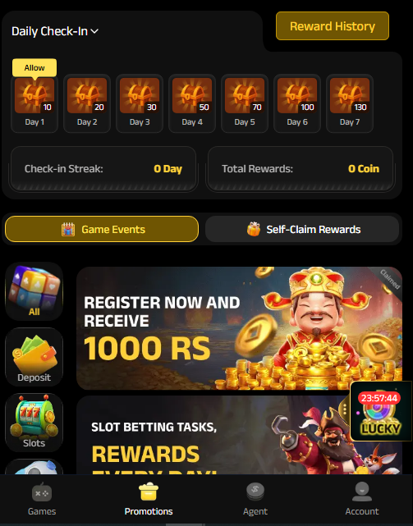The width and height of the screenshot is (413, 526).
Task: Go to Games in the bottom bar
Action: click(x=42, y=499)
